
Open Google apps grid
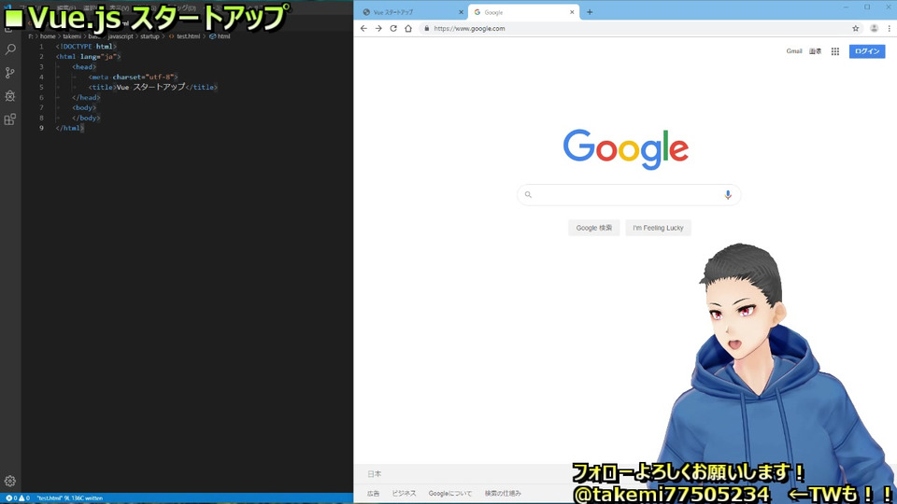coord(835,51)
